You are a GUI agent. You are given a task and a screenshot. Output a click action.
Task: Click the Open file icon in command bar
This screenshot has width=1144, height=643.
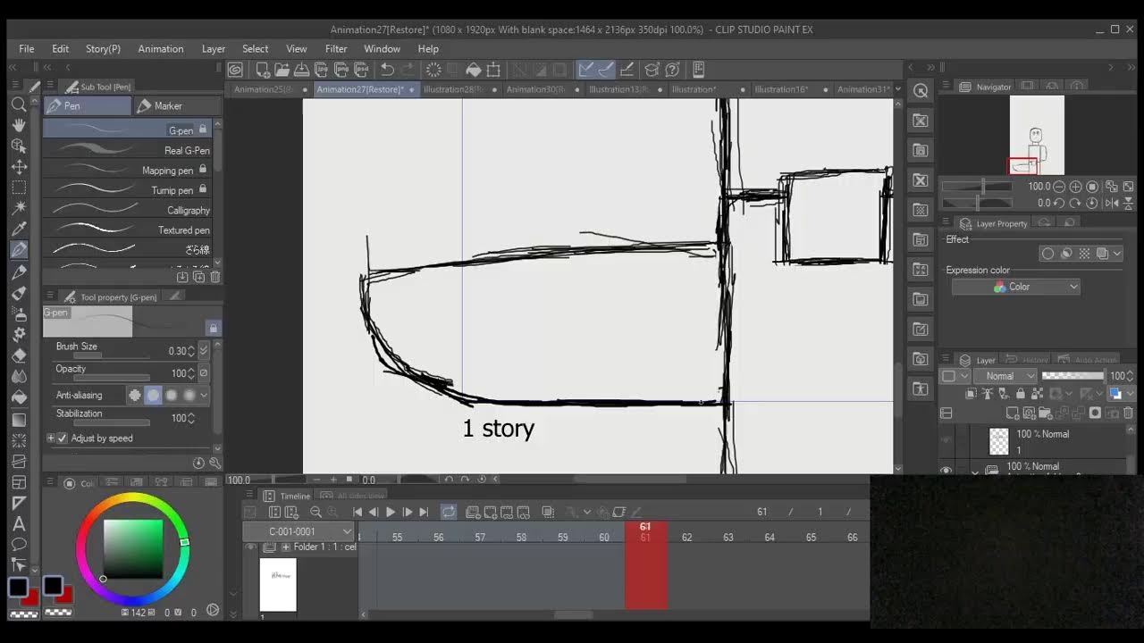pos(282,70)
